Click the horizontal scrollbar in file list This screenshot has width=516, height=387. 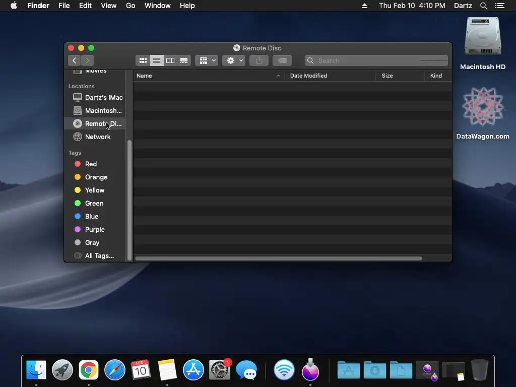(278, 259)
